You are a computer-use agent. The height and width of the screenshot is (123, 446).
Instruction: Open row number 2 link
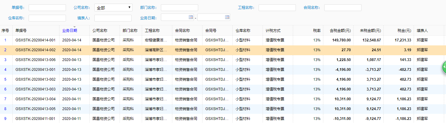[5, 50]
